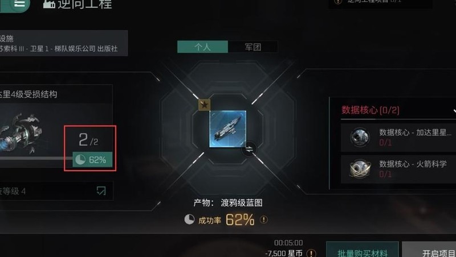This screenshot has width=456, height=257.
Task: Open the facility selector 设施 panel
Action: pos(64,43)
